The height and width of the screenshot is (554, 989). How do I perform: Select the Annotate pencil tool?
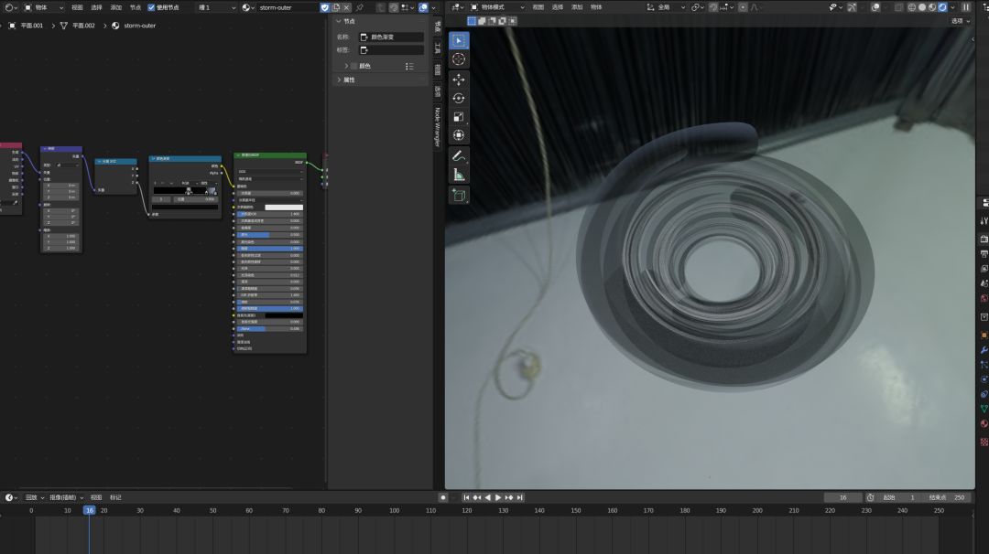pyautogui.click(x=459, y=156)
